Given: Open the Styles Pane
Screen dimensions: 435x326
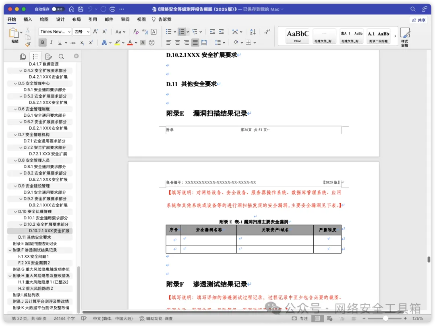Looking at the screenshot, I should point(405,37).
